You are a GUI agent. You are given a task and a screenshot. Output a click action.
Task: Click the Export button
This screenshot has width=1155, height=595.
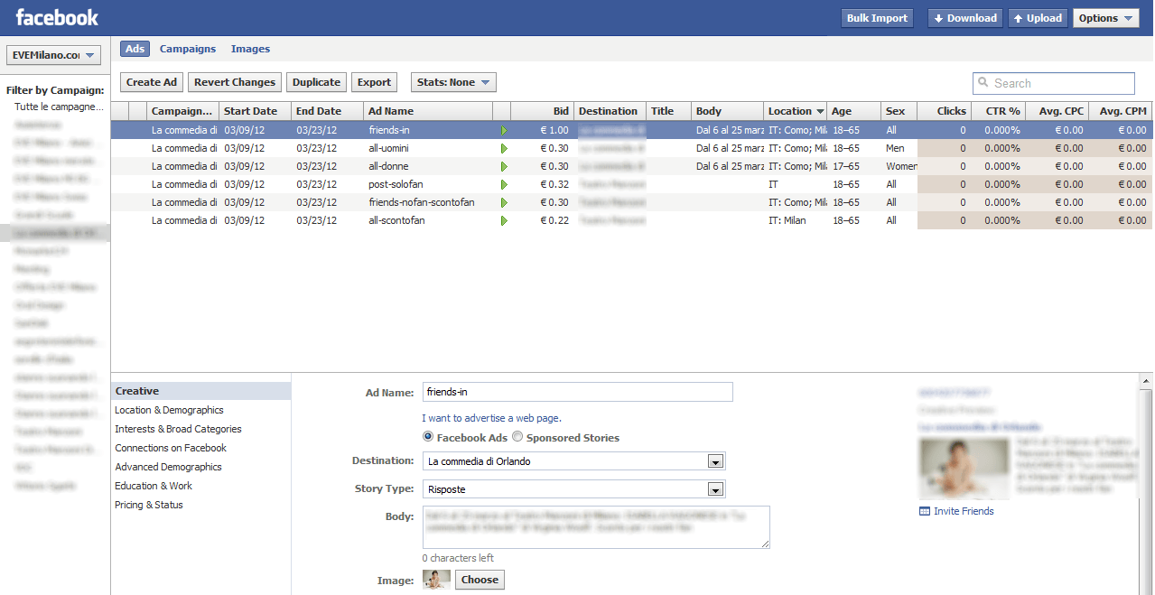tap(374, 82)
